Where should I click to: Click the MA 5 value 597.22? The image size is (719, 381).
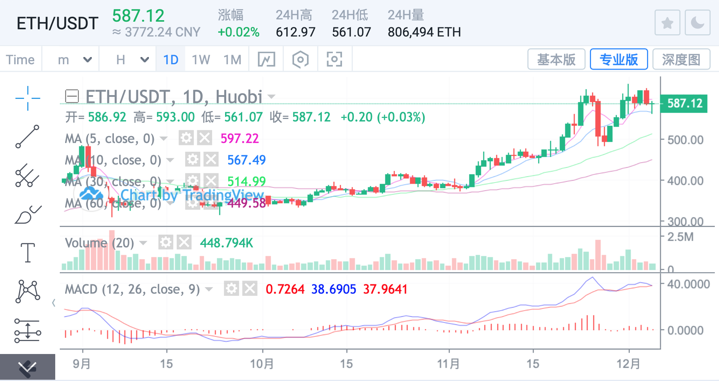click(240, 138)
